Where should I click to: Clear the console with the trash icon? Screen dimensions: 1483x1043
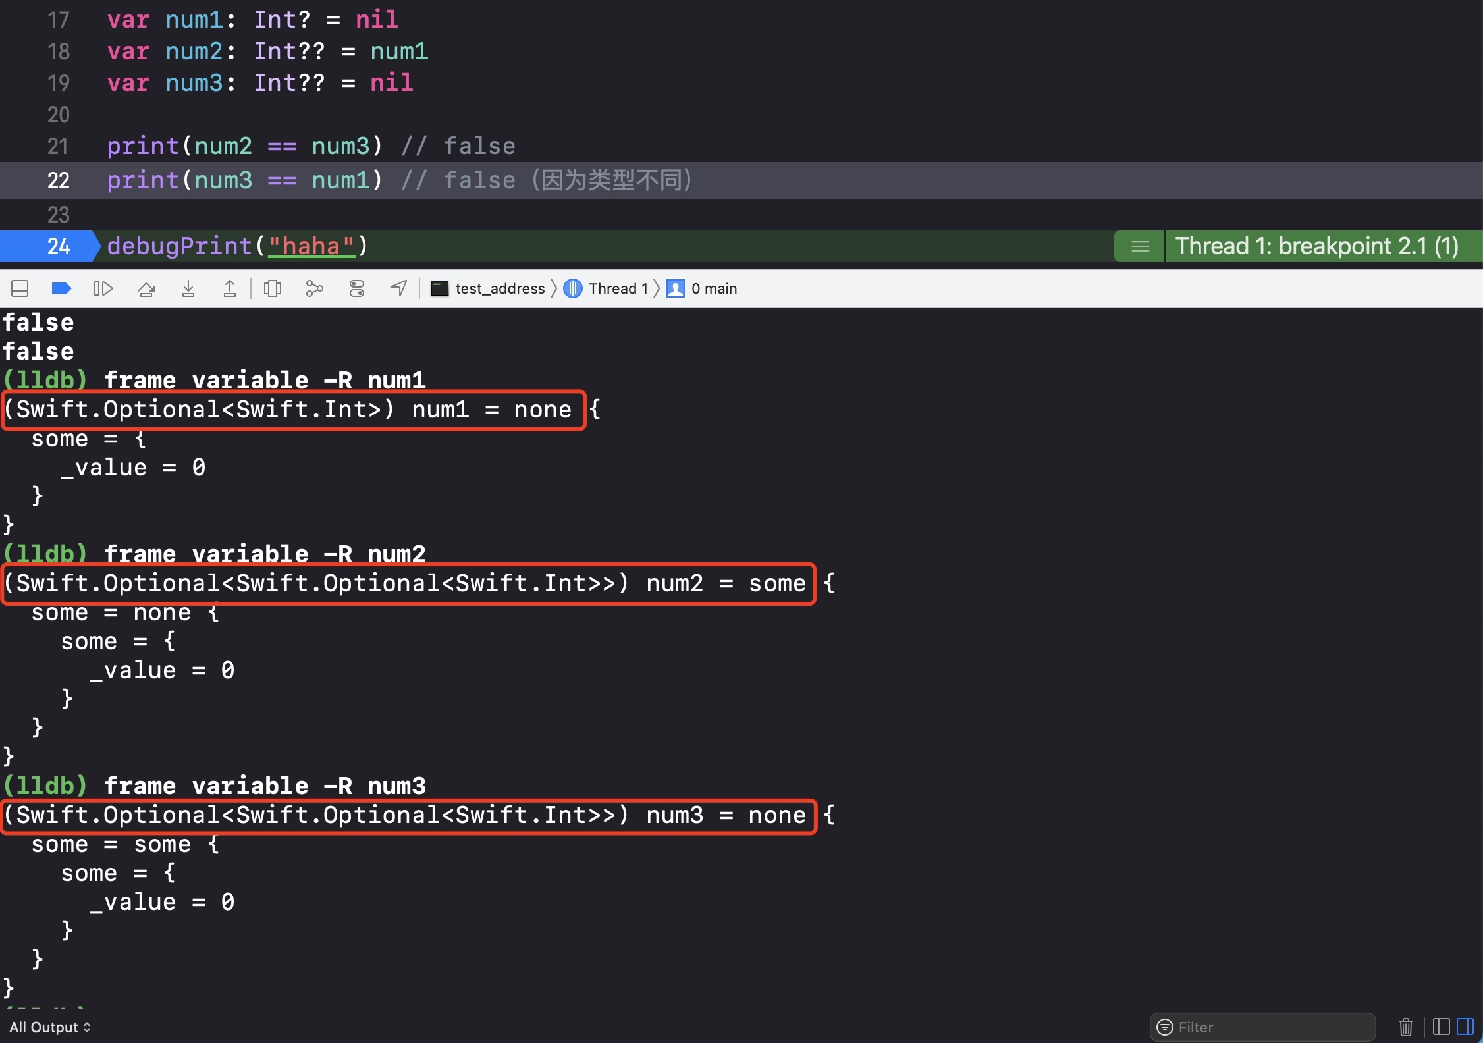[1405, 1027]
